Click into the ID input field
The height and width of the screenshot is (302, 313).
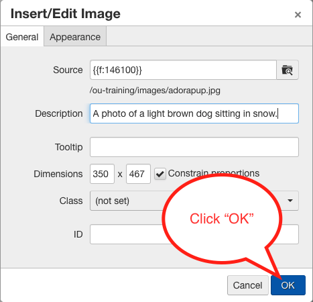tap(194, 234)
